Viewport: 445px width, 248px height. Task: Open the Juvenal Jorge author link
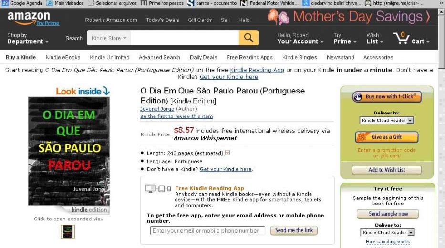[157, 109]
